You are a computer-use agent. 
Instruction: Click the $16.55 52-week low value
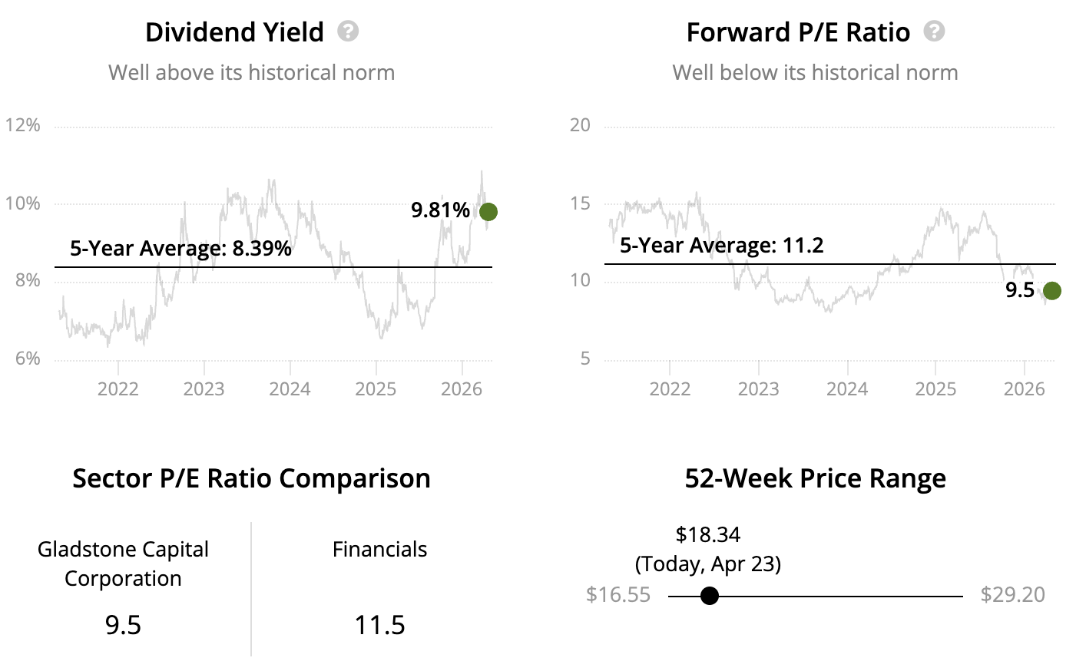[x=617, y=595]
